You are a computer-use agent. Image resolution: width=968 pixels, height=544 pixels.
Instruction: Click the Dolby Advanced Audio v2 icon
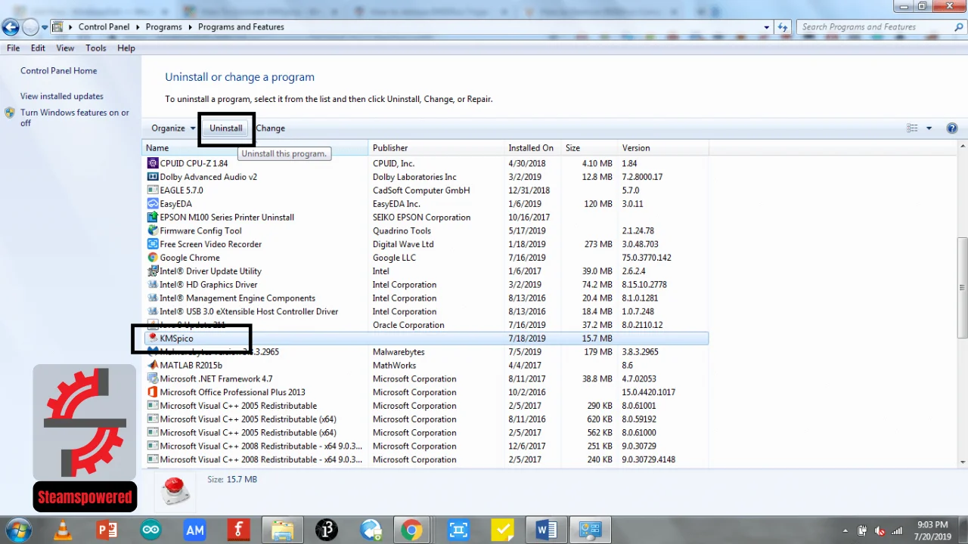tap(153, 177)
